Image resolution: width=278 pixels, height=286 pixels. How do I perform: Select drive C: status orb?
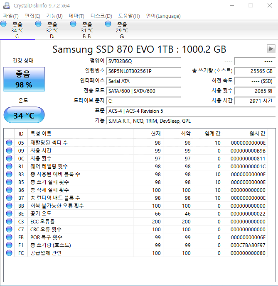pyautogui.click(x=4, y=24)
